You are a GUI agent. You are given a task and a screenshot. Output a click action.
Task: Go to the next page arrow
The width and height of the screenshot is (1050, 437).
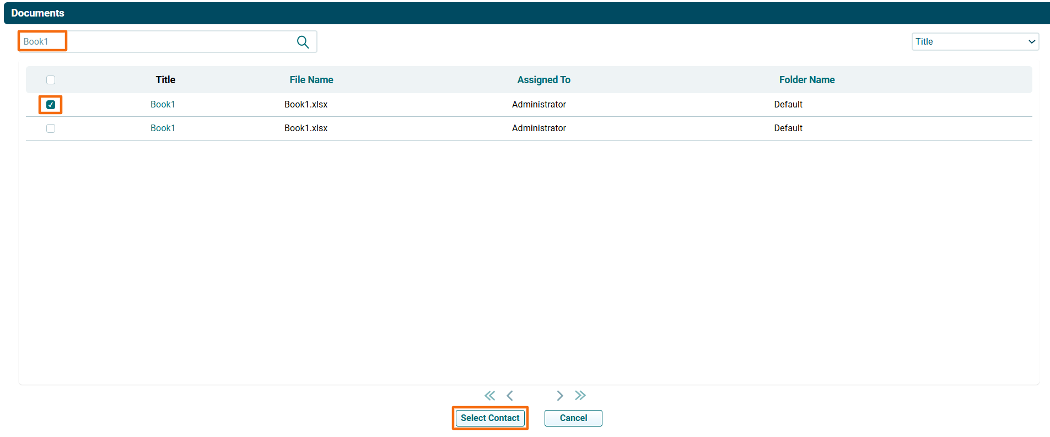[559, 396]
